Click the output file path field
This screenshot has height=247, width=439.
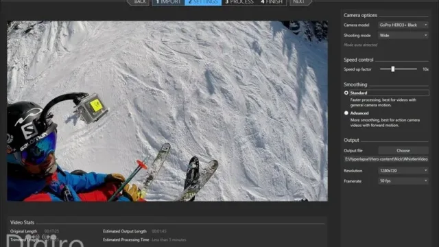click(x=386, y=159)
